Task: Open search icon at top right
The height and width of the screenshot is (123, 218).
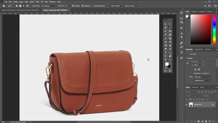Action: [x=205, y=6]
